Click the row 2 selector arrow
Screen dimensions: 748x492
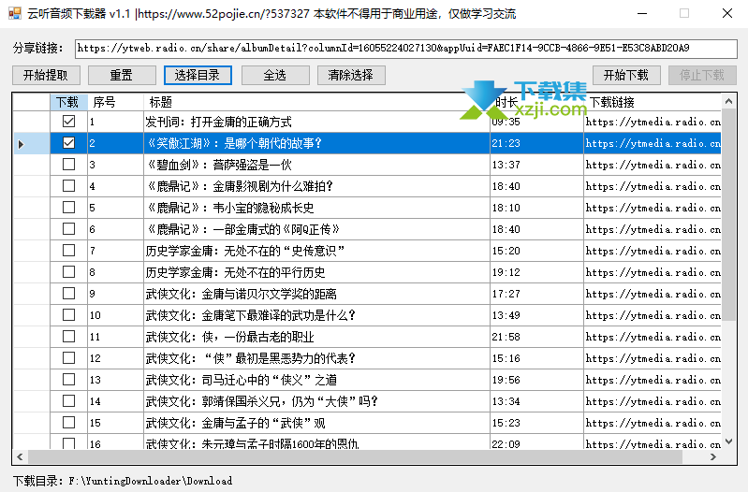21,143
